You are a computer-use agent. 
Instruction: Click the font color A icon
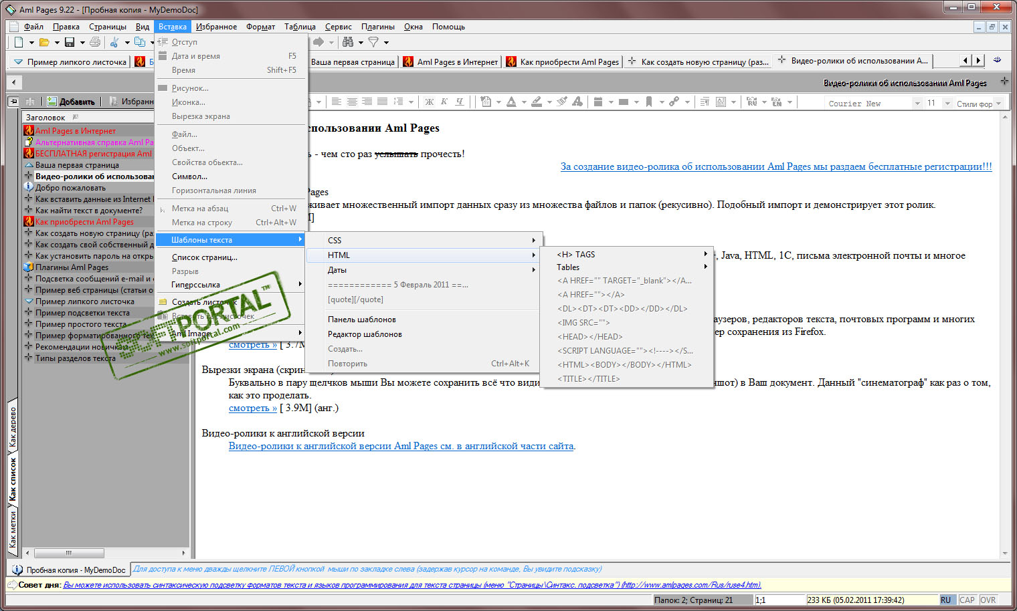[511, 102]
